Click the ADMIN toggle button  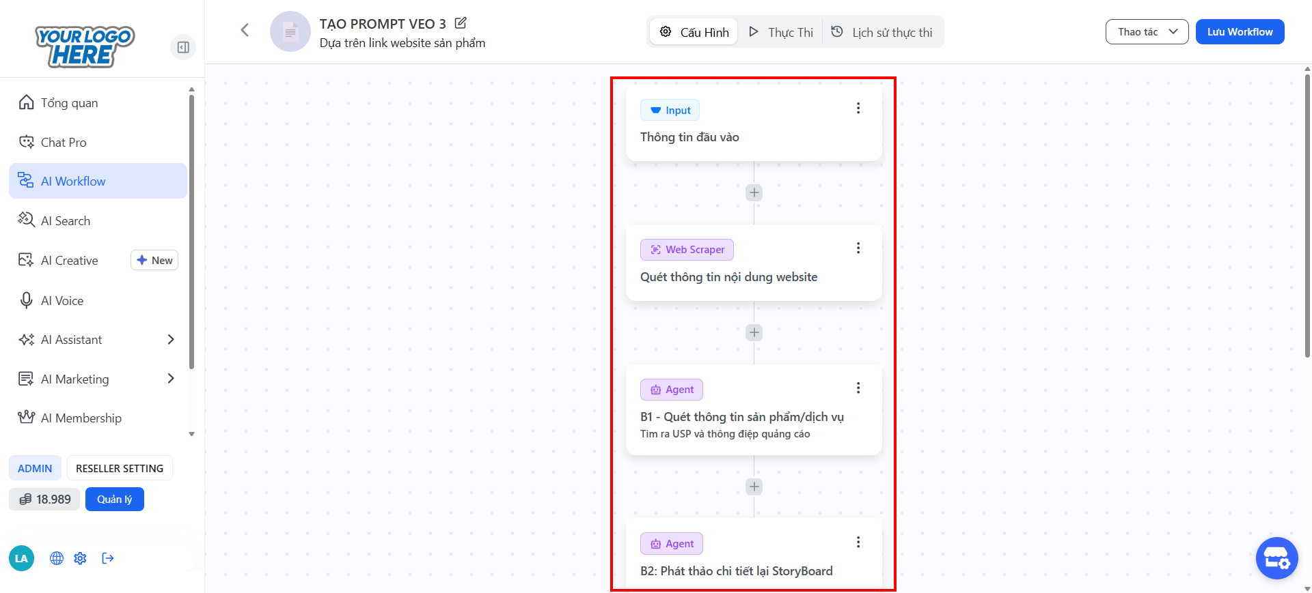35,468
